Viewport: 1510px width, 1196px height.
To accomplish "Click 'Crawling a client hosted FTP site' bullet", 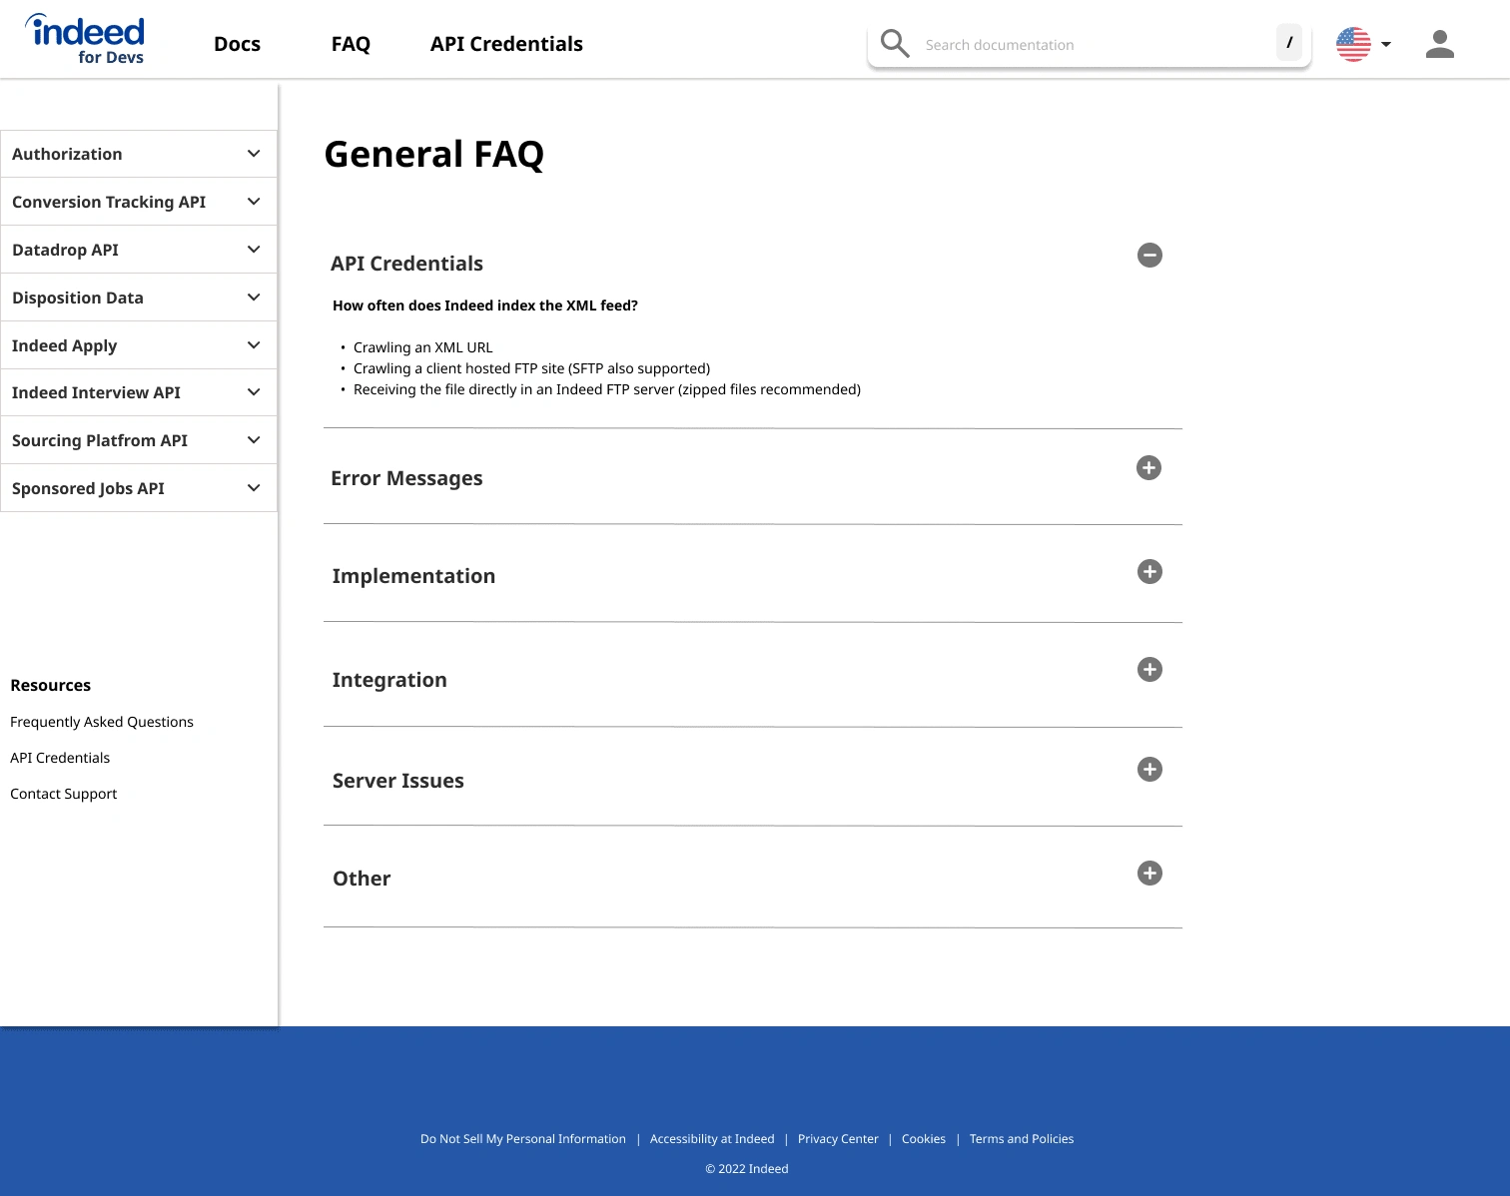I will click(x=532, y=368).
